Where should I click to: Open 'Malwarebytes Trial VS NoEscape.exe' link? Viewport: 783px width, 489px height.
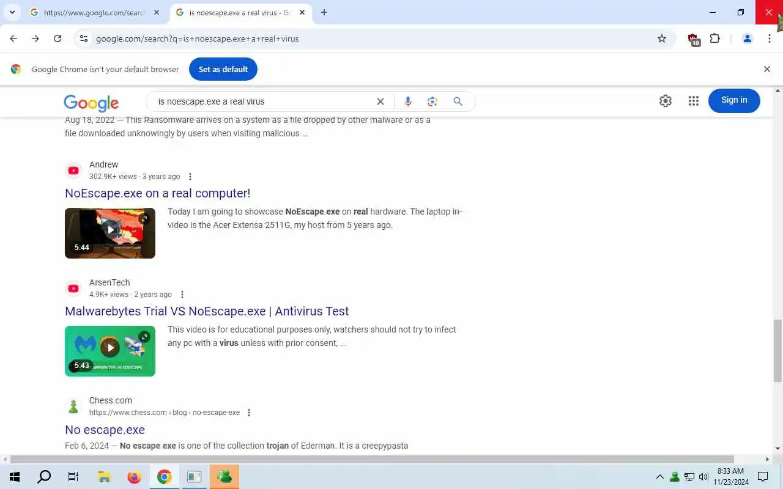[207, 311]
